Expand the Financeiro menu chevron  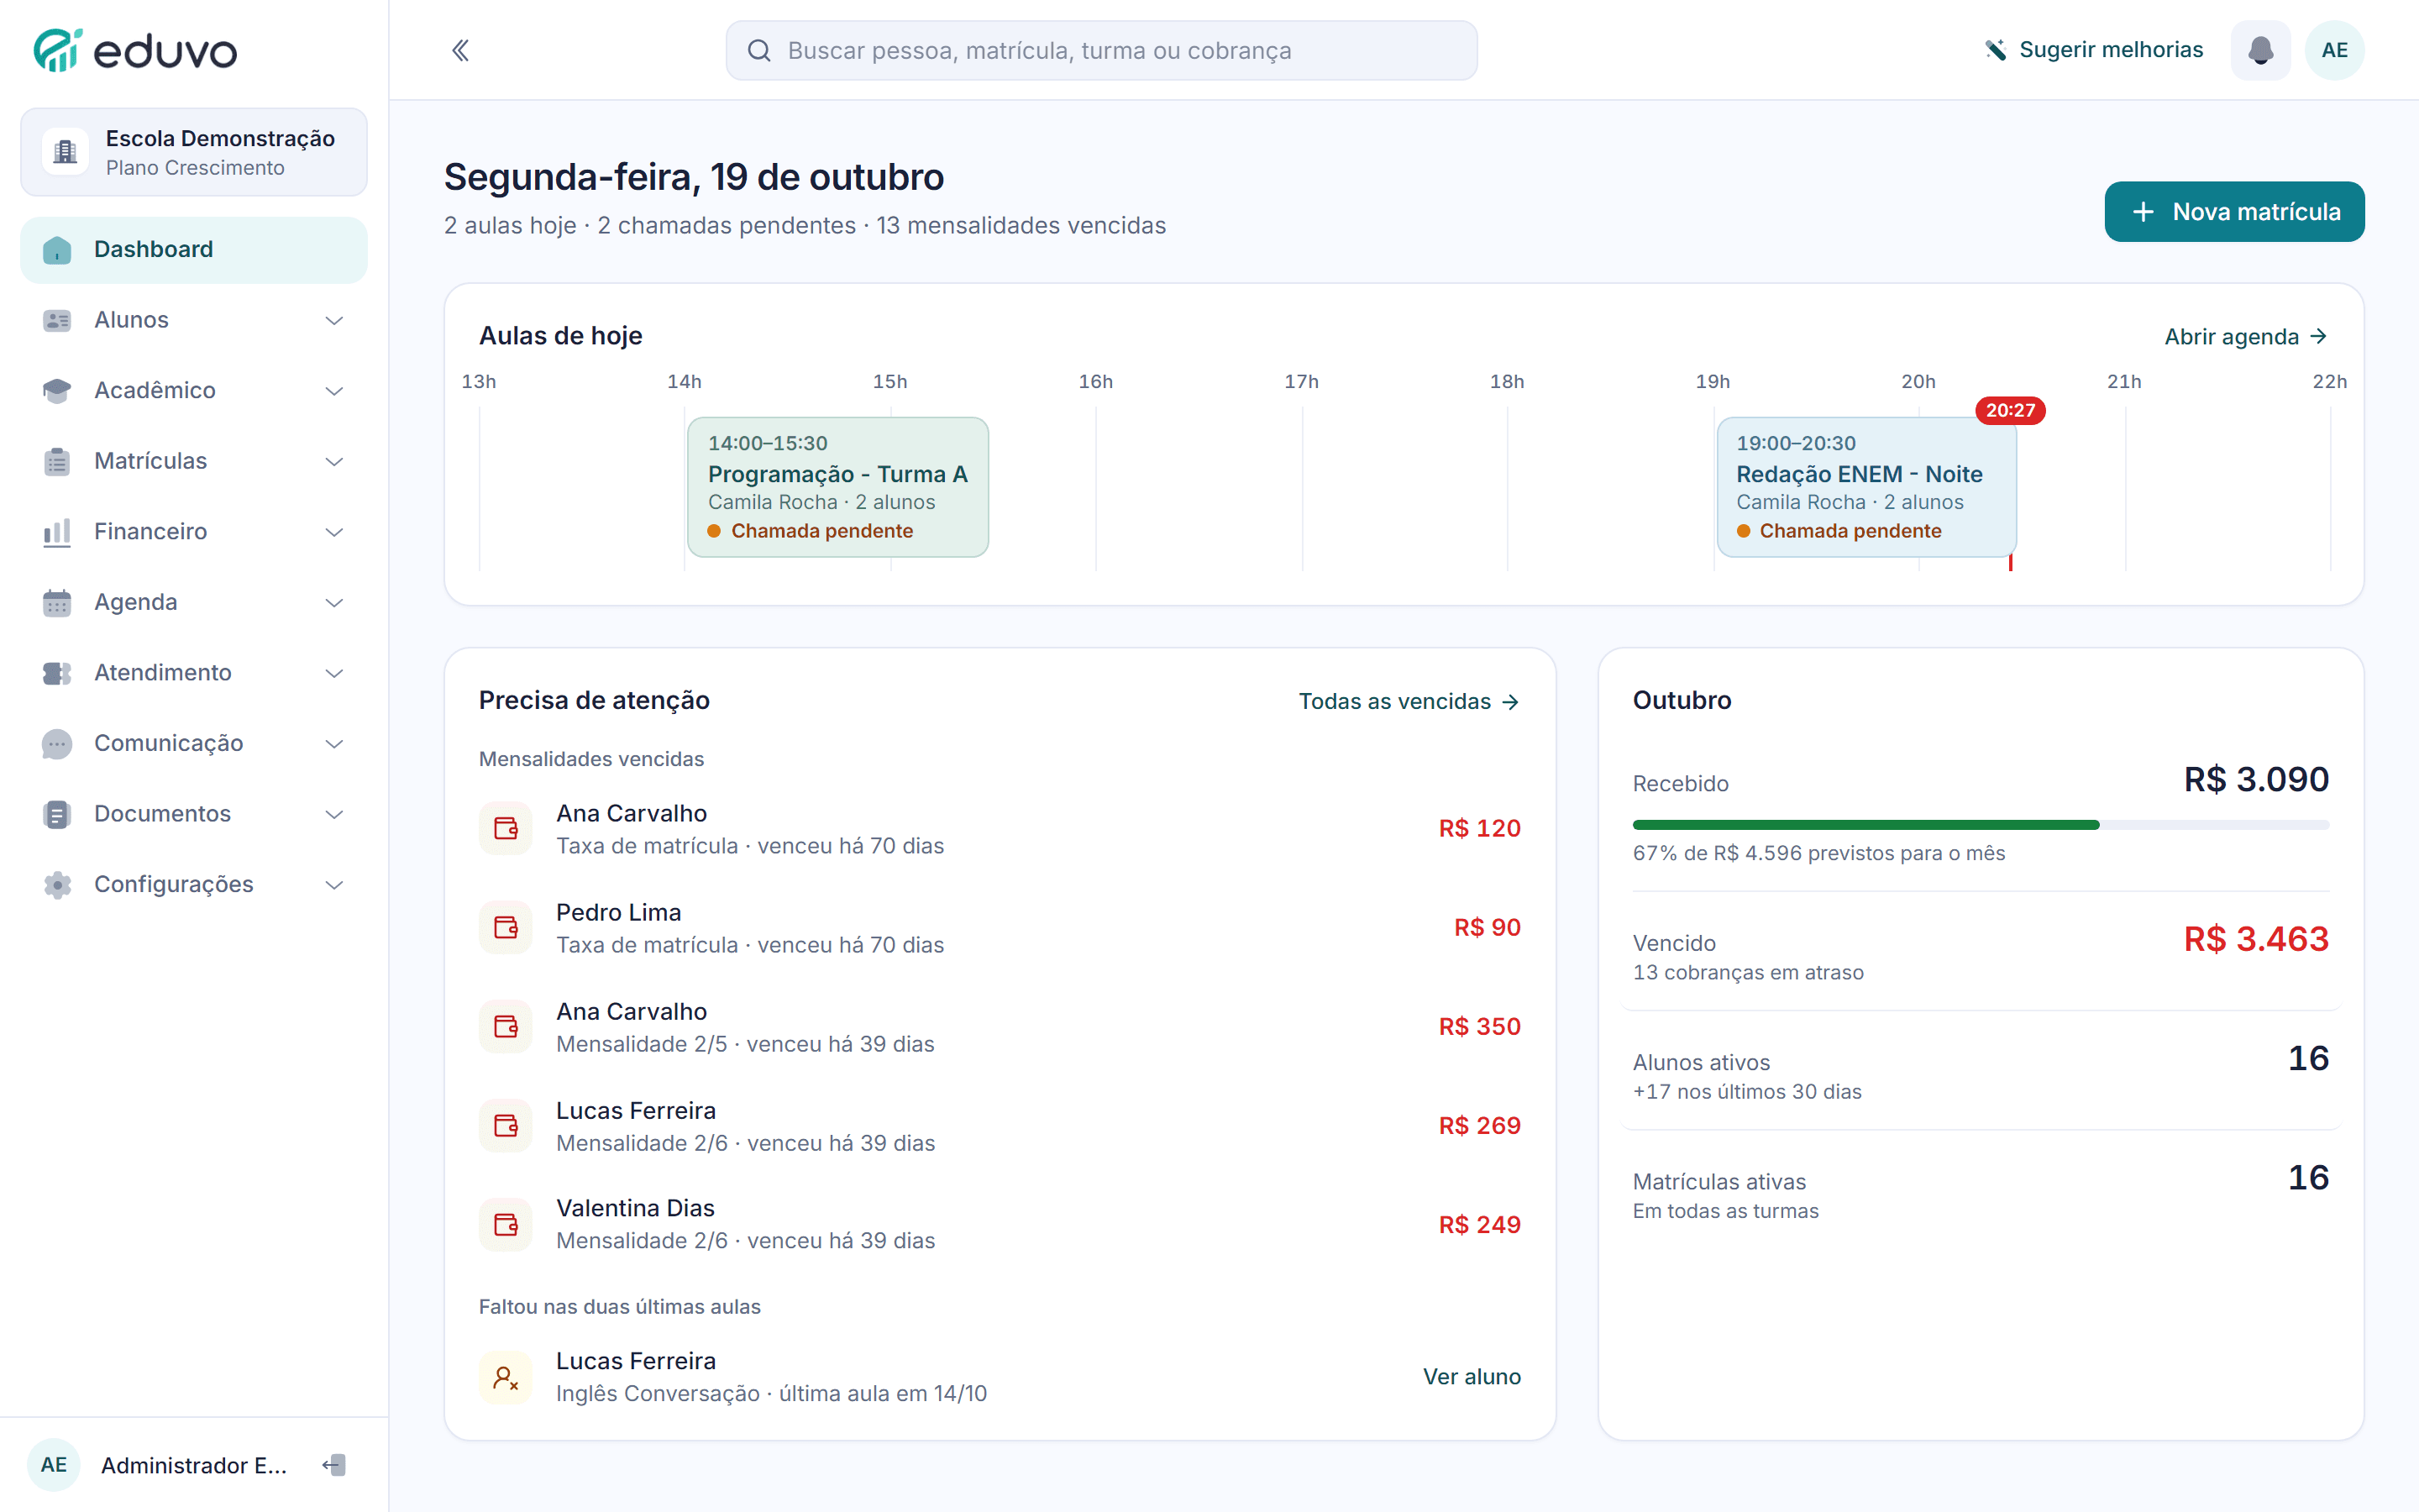click(335, 532)
